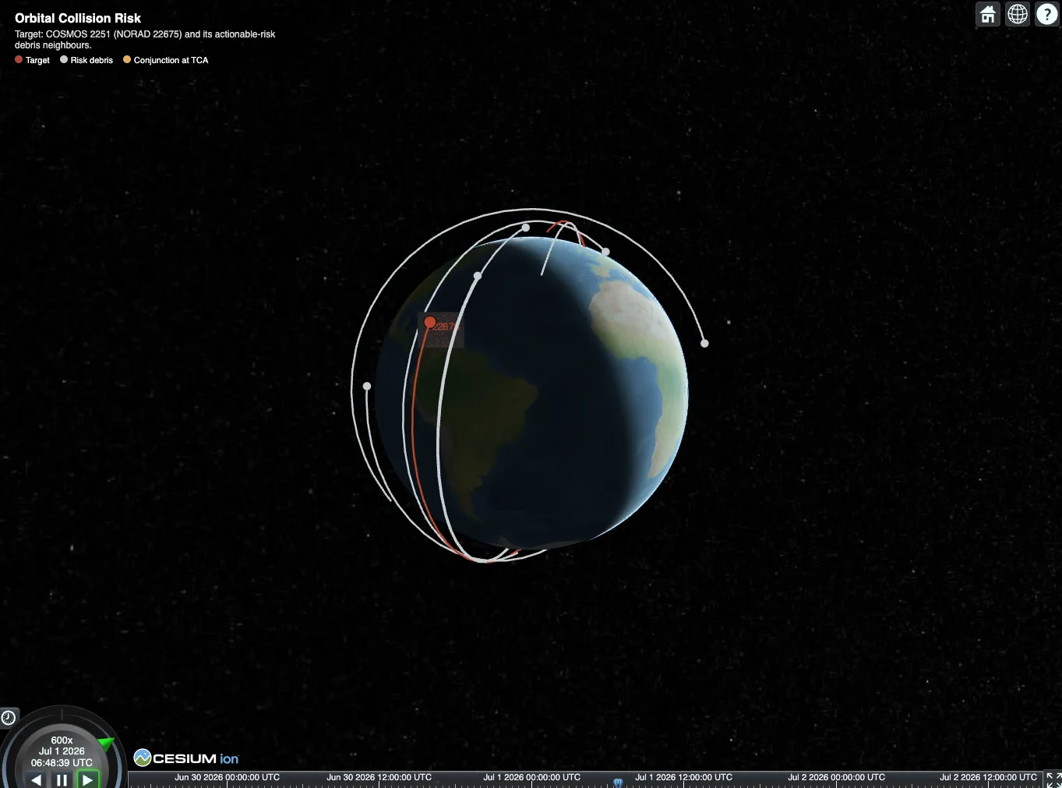Pause the animation playback
The height and width of the screenshot is (788, 1062).
point(62,779)
